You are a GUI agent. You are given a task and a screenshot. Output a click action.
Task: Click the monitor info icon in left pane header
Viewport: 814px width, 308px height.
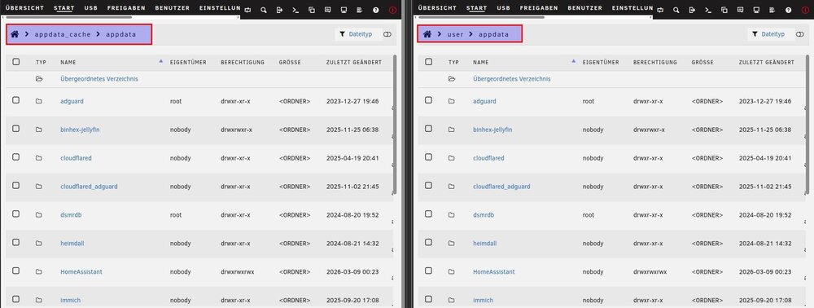click(x=344, y=10)
